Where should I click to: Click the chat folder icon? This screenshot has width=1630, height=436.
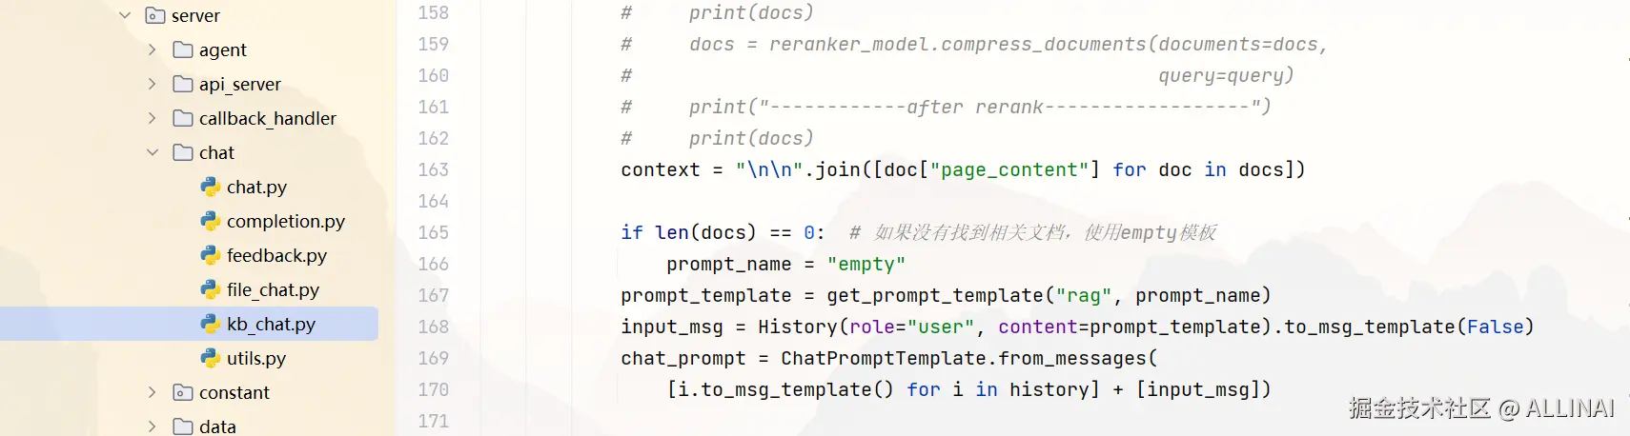[183, 152]
